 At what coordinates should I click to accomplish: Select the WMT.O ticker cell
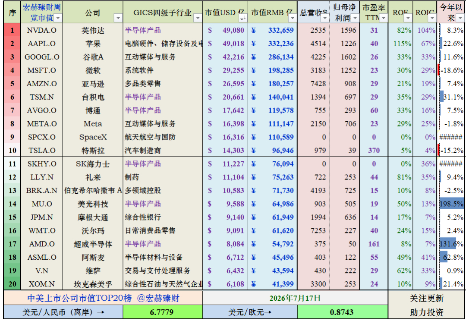pyautogui.click(x=41, y=231)
